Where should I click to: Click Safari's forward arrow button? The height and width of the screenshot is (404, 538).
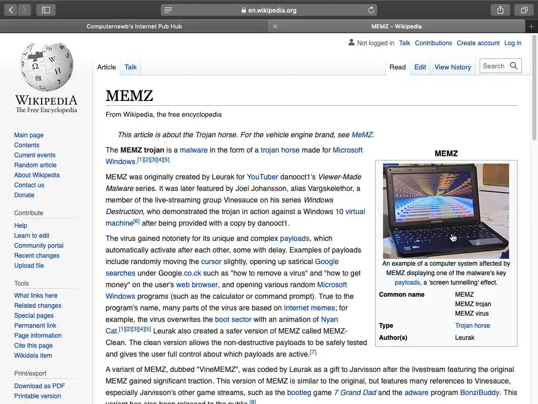click(24, 10)
